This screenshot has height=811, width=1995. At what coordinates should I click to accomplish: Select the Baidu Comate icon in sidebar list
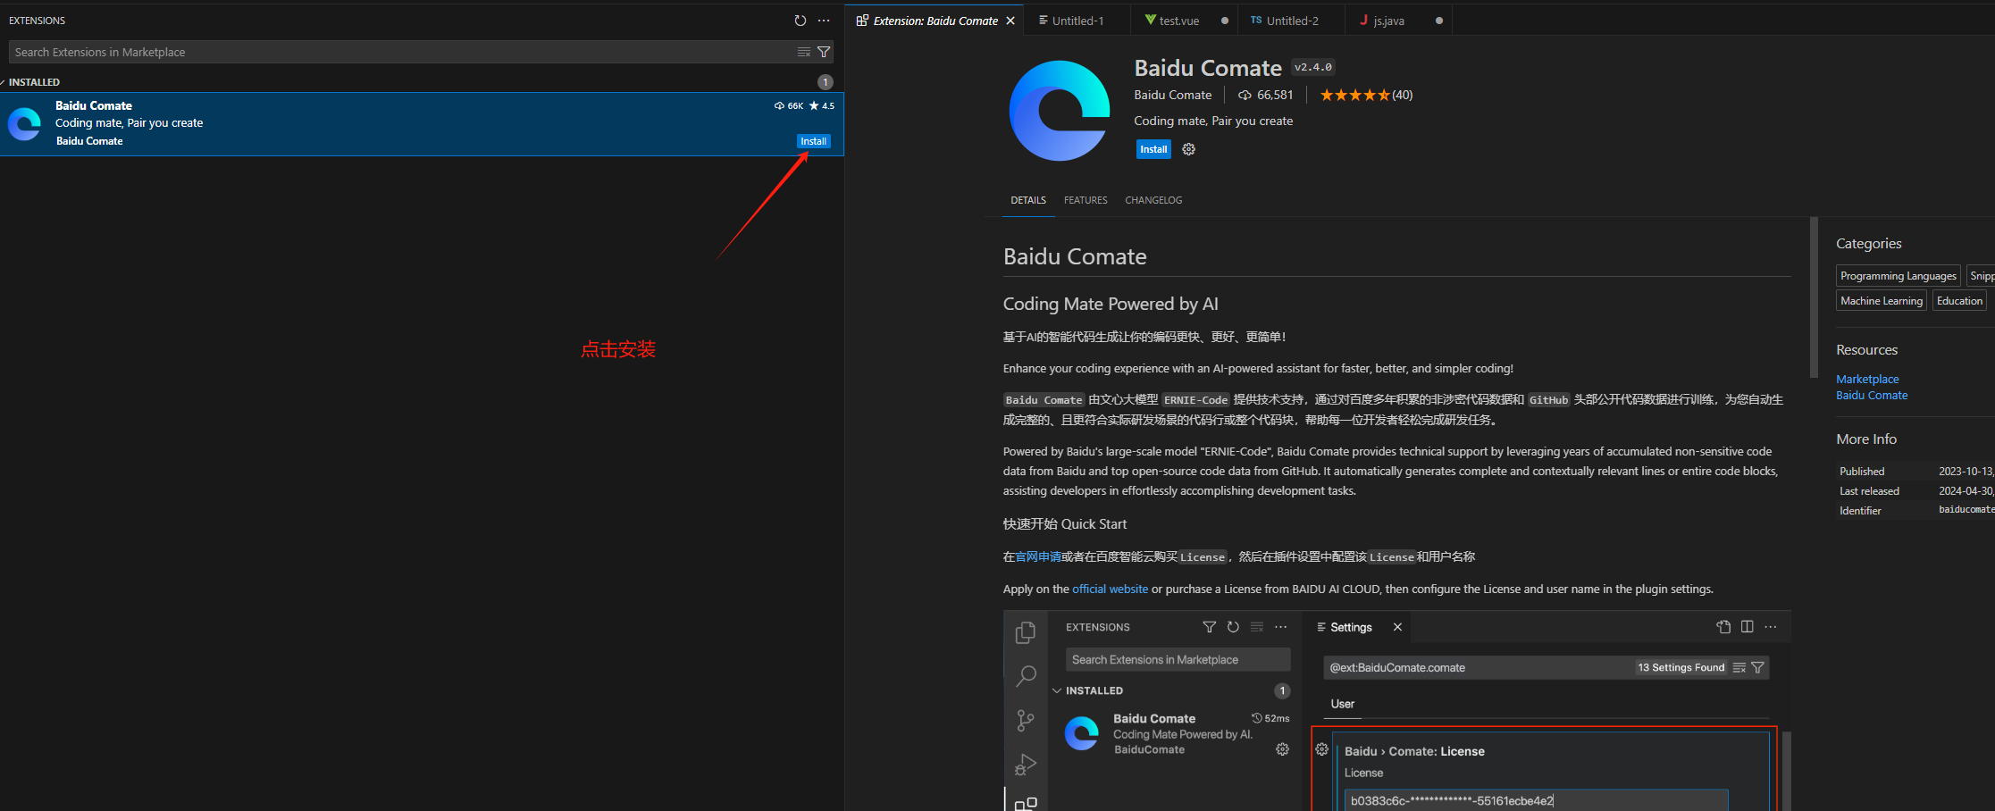[x=24, y=124]
